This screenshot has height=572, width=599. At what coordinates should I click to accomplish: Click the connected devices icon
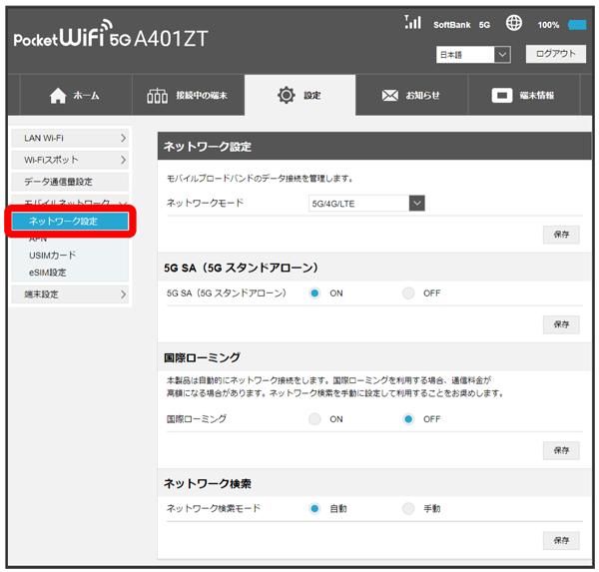[158, 96]
